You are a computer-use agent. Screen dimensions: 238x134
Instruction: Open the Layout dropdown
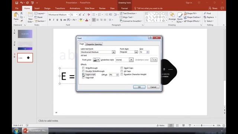[40, 13]
